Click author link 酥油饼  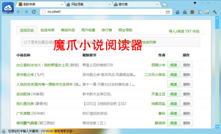160,123
